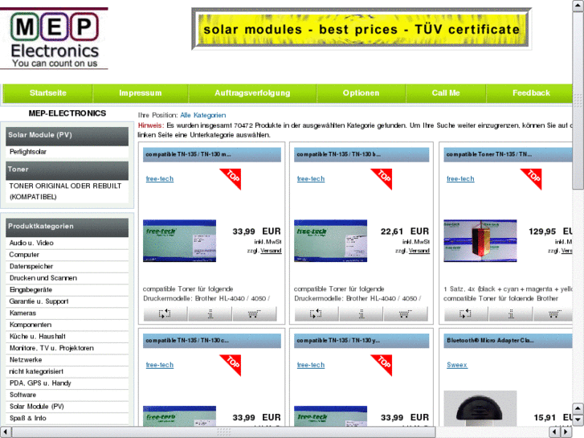Click free-tech toner thumbnail on 22,61 EUR card
This screenshot has height=438, width=584.
point(330,241)
